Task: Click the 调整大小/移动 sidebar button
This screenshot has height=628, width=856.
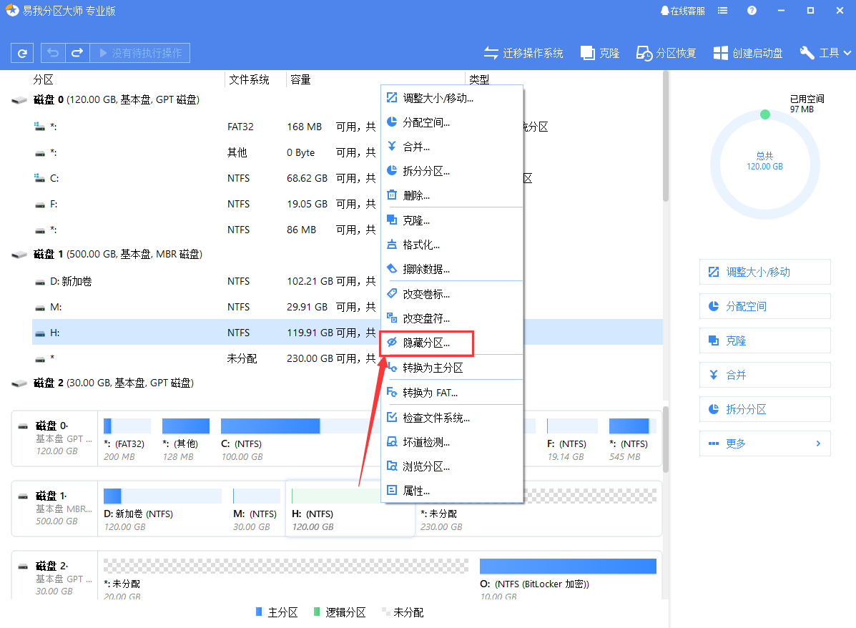Action: click(x=764, y=272)
